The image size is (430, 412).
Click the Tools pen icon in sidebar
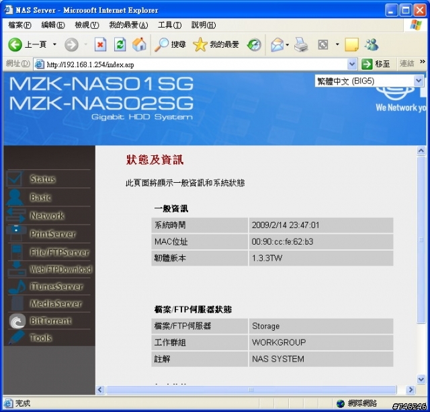(x=16, y=337)
